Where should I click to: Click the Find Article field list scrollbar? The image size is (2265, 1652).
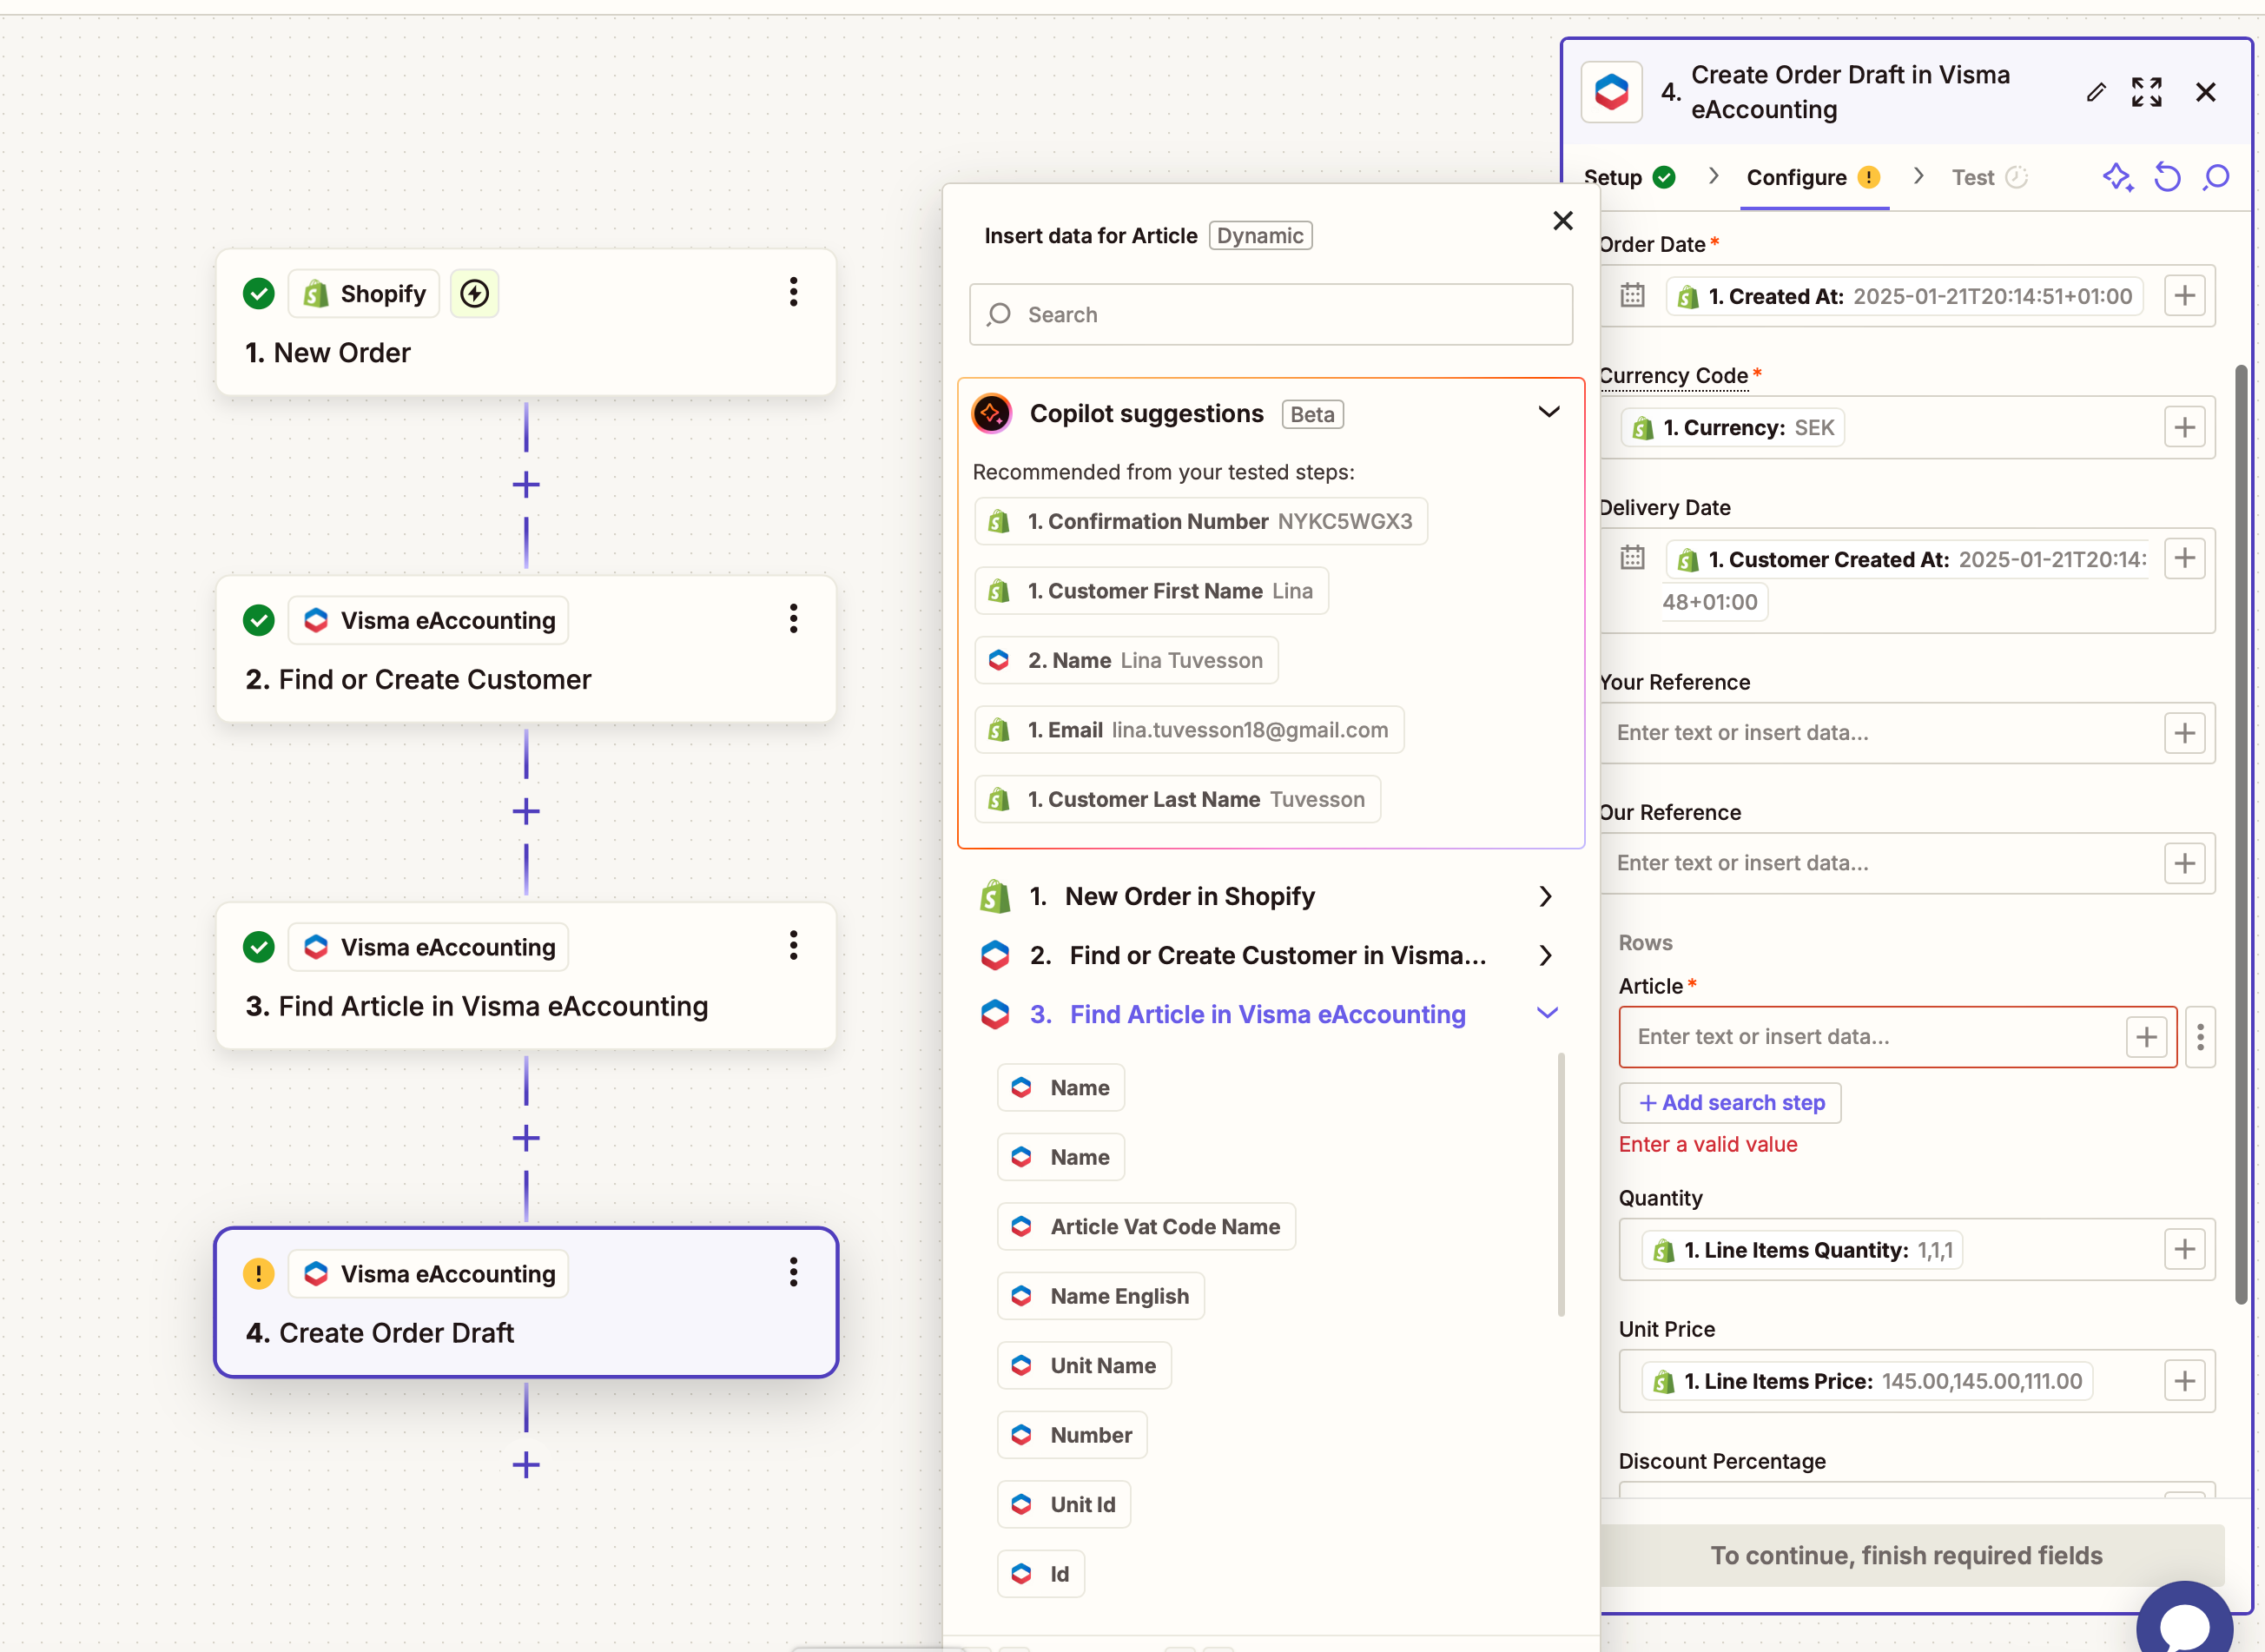pyautogui.click(x=1561, y=1185)
